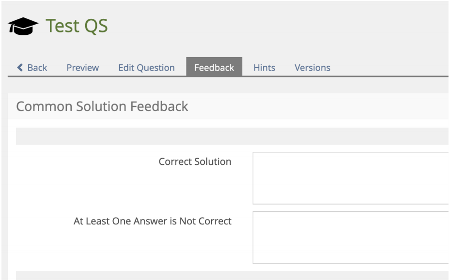449x280 pixels.
Task: Switch to the Edit Question tab
Action: pyautogui.click(x=146, y=68)
